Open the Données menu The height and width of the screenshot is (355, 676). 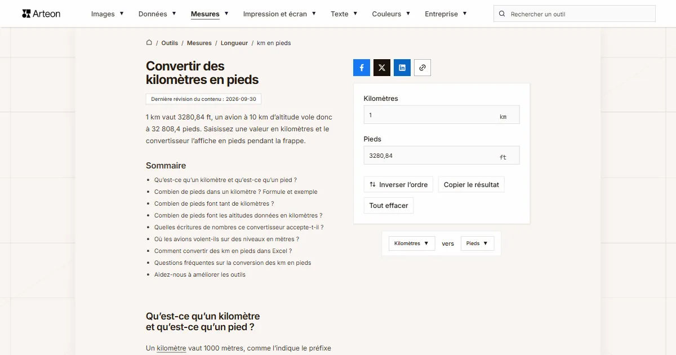point(157,14)
